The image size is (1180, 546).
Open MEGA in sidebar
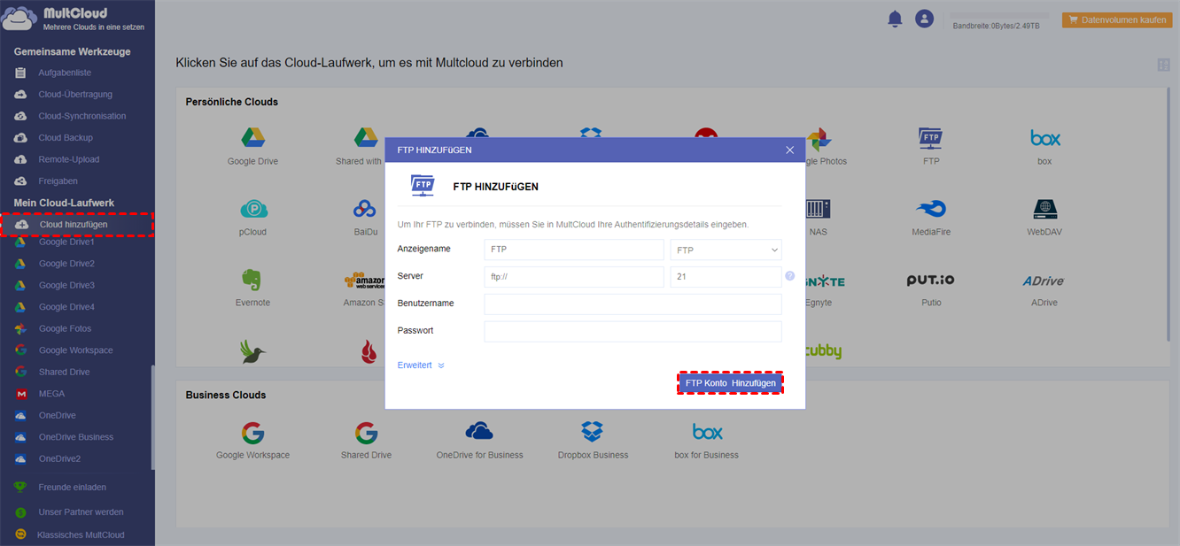coord(51,394)
